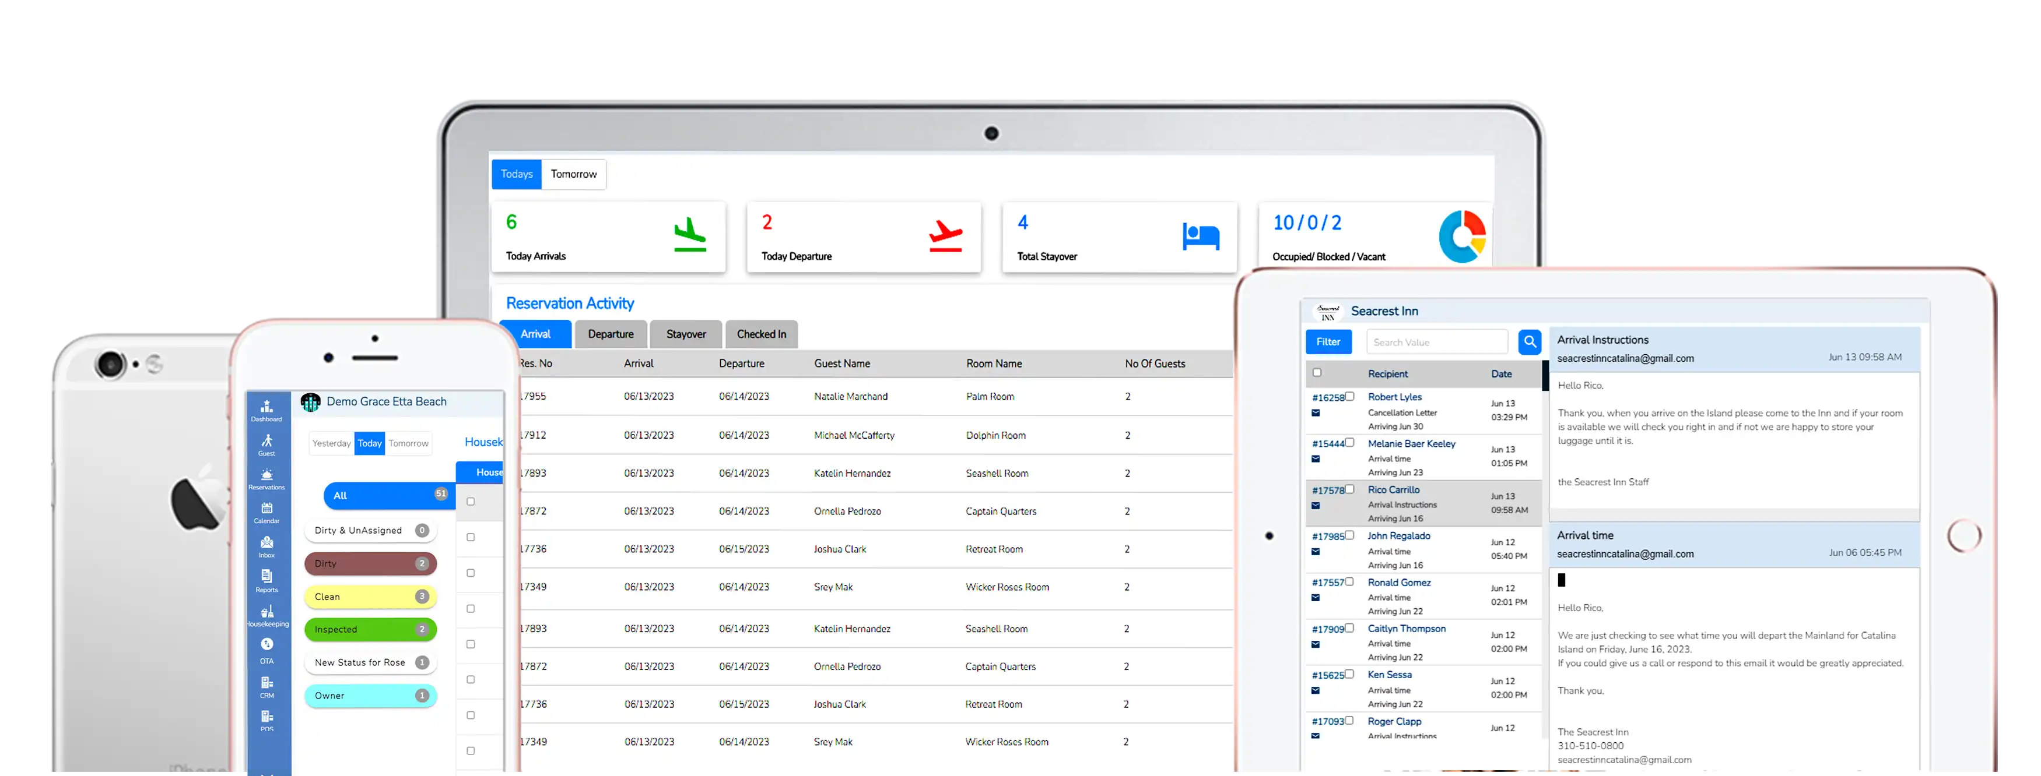Switch to the Departure tab
Screen dimensions: 2041x776
click(609, 334)
